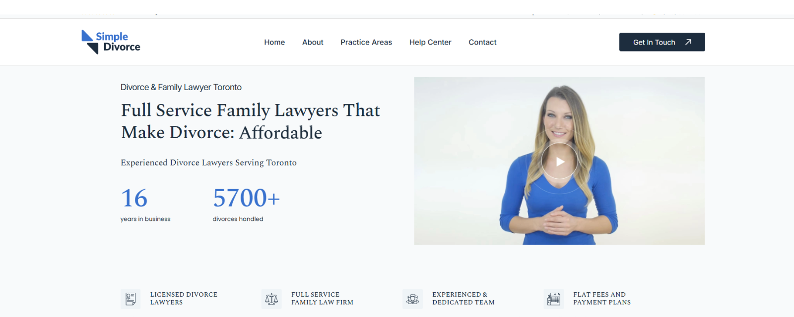The height and width of the screenshot is (317, 794).
Task: Click the 16 years in business counter
Action: (x=145, y=204)
